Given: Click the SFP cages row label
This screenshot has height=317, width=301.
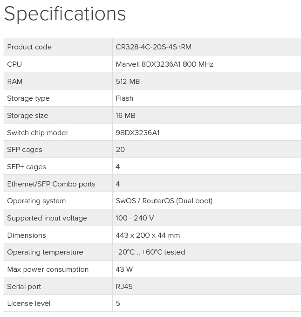Looking at the screenshot, I should pyautogui.click(x=25, y=150).
